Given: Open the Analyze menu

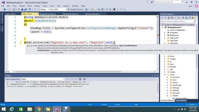Looking at the screenshot, I should 66,6.
